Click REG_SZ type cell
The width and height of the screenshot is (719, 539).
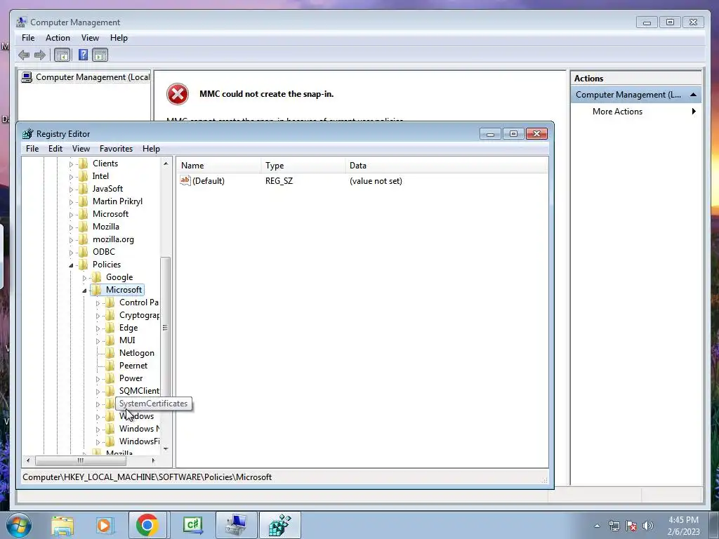(x=279, y=181)
